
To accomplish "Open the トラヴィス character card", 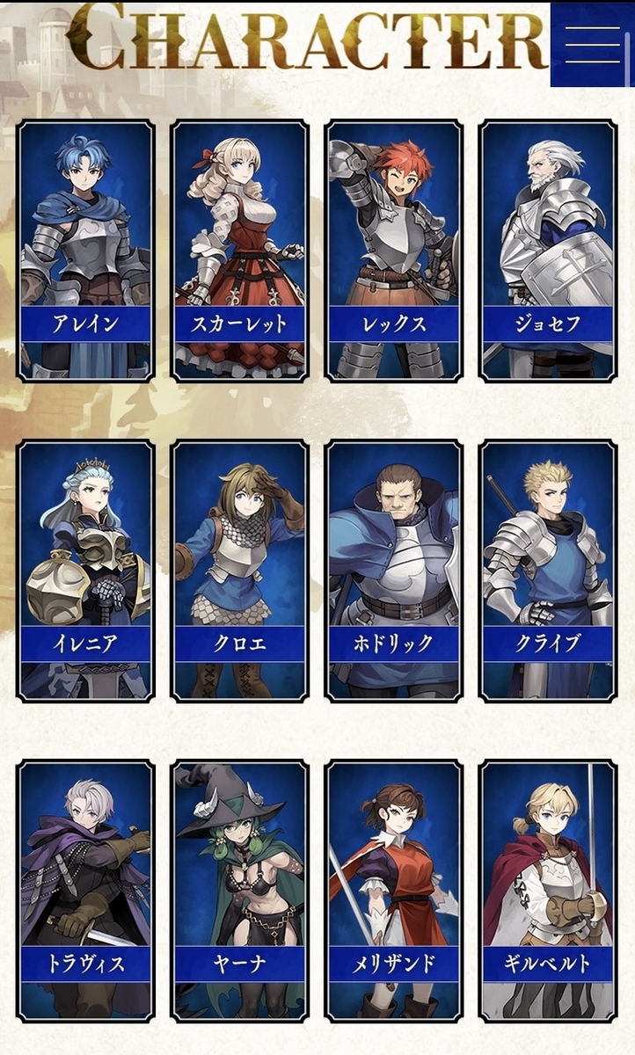I will pyautogui.click(x=86, y=891).
